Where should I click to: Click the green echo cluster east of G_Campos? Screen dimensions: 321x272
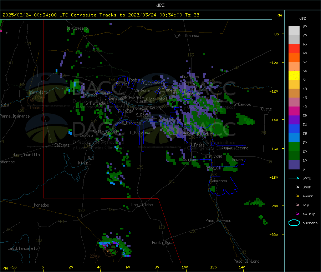tap(245, 119)
